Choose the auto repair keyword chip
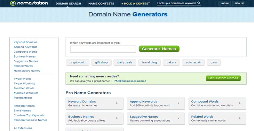Image resolution: width=254 pixels, height=131 pixels. 193,62
